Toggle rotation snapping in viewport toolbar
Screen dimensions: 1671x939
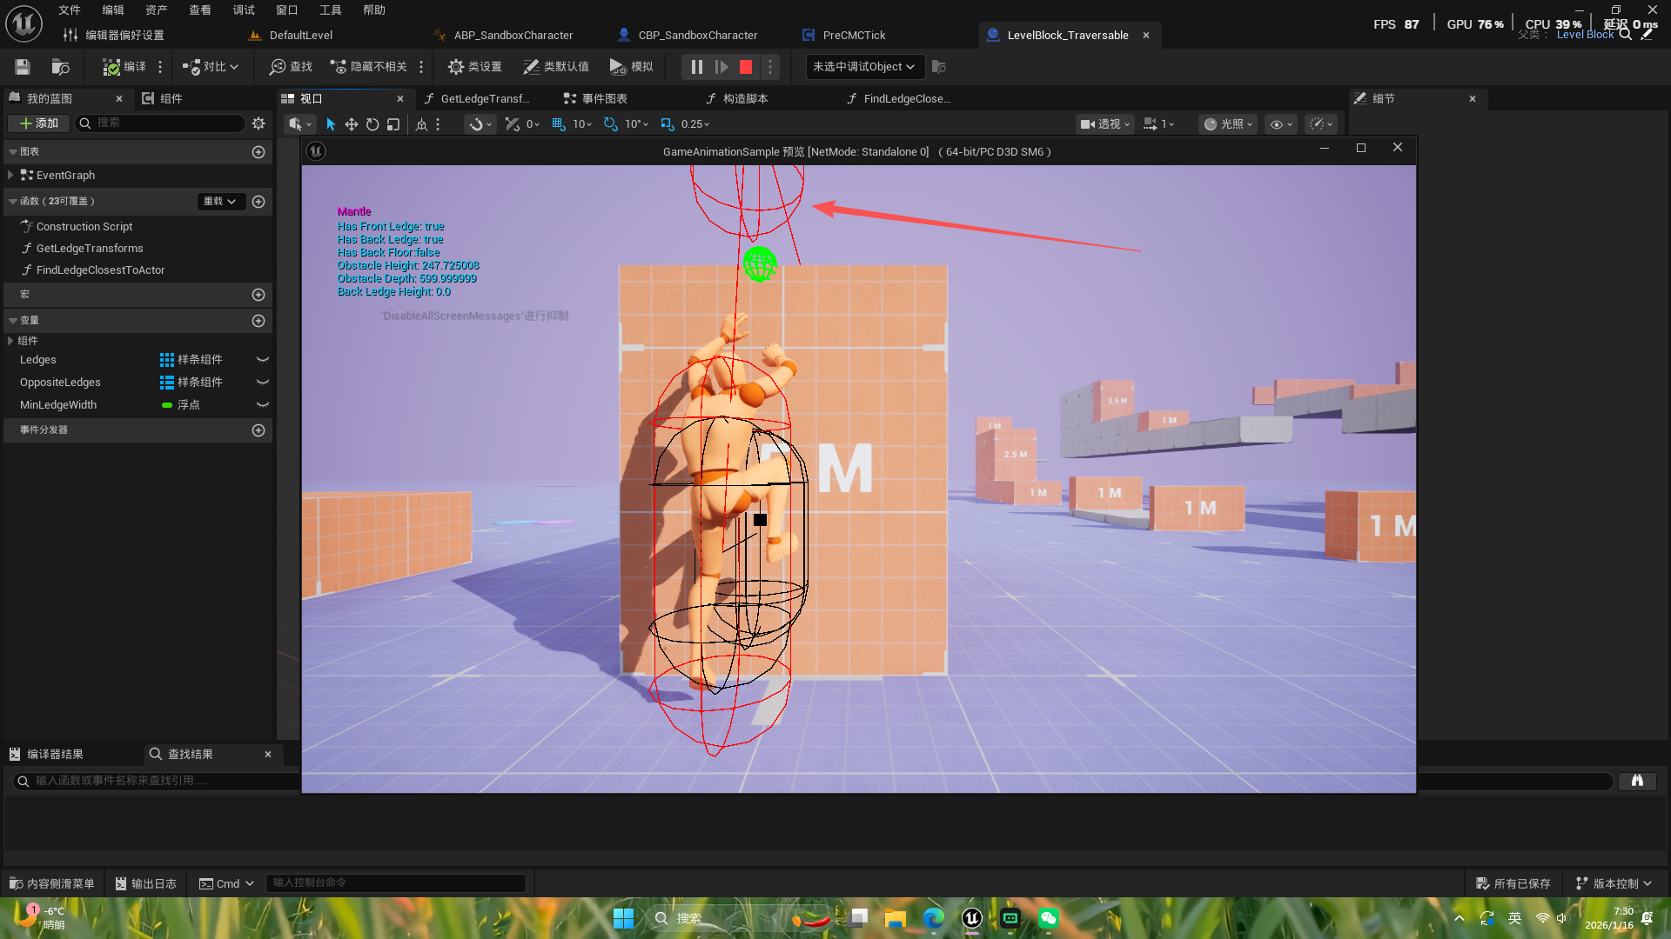611,124
